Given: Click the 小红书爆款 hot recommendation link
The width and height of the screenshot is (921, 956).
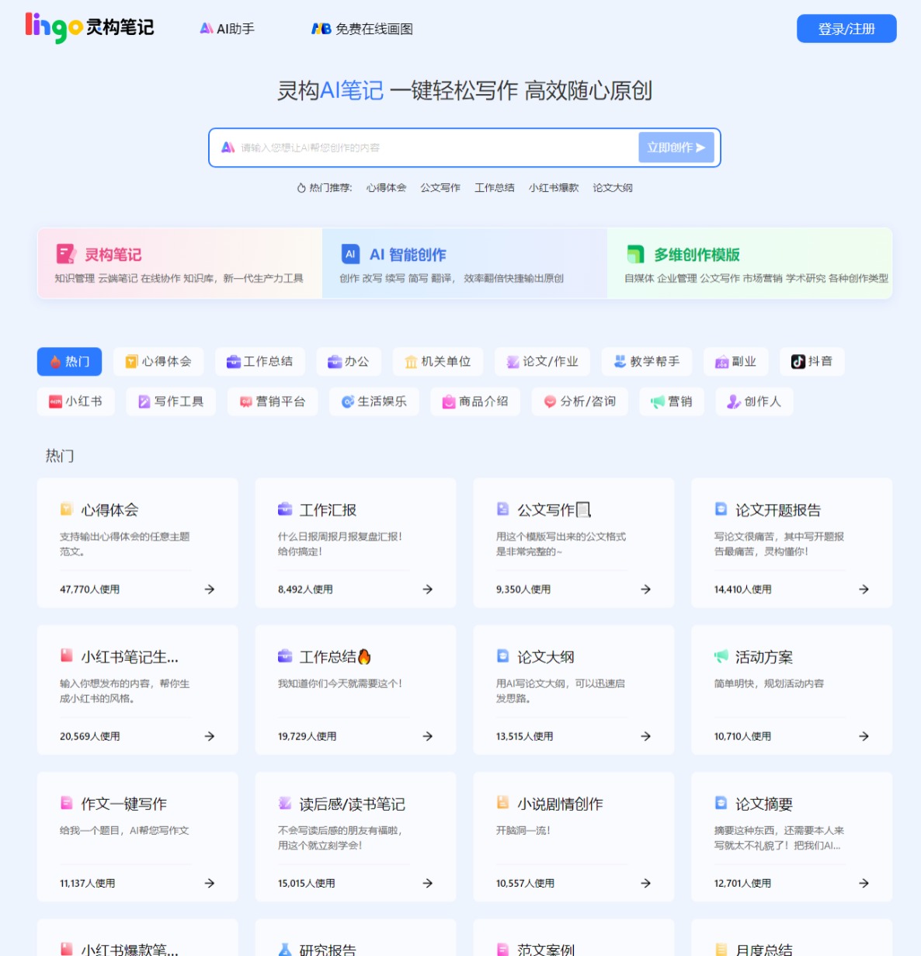Looking at the screenshot, I should pyautogui.click(x=553, y=187).
